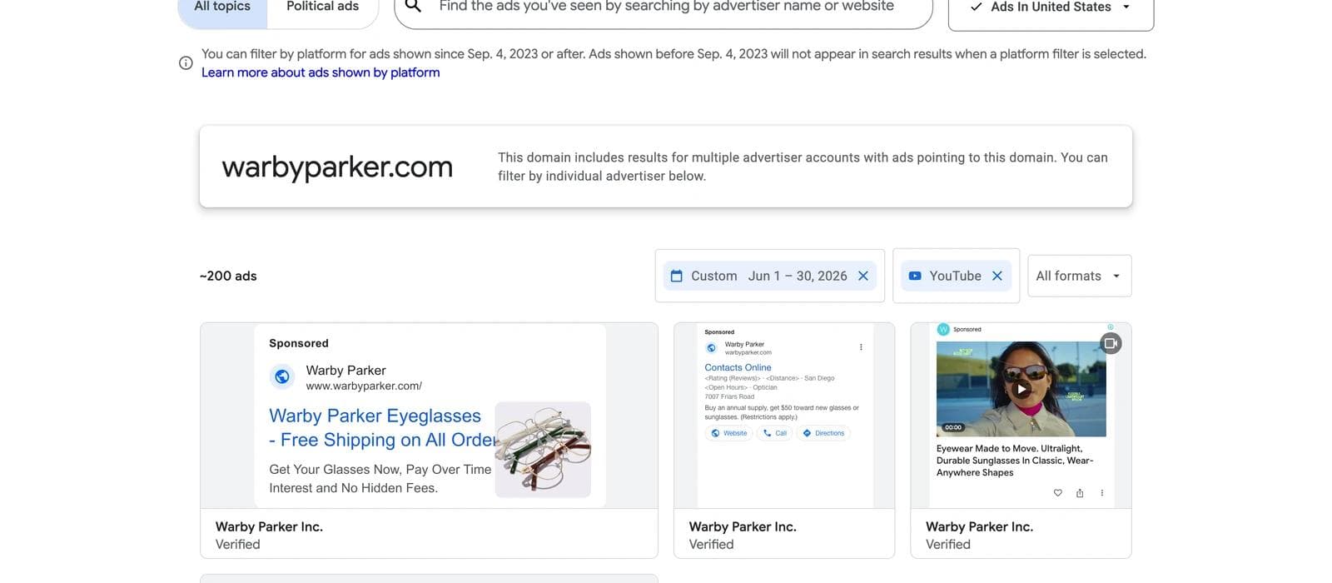Click the globe icon in Eyeglasses ad
Screen dimensions: 1332x583
point(282,377)
